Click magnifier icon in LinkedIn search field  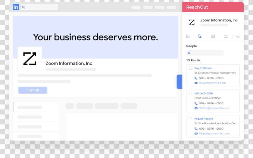pos(23,7)
